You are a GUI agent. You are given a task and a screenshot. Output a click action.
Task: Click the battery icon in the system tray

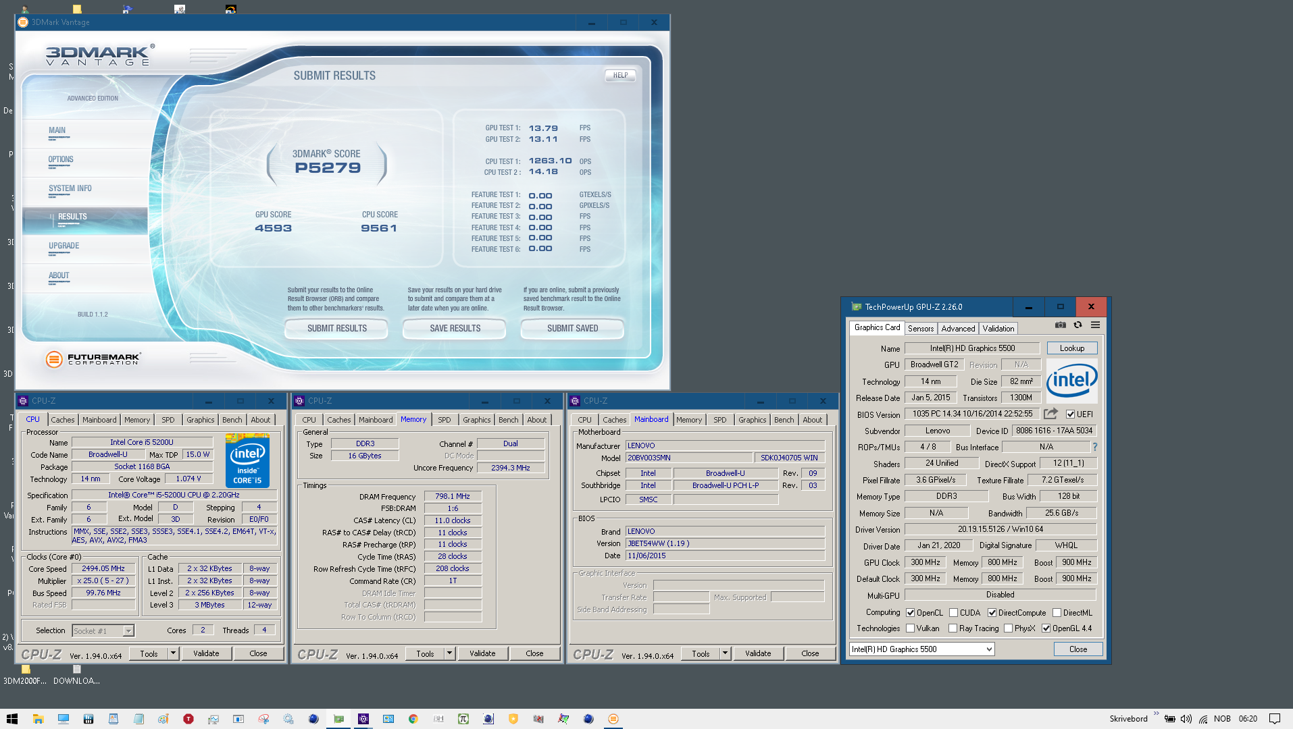point(1170,719)
